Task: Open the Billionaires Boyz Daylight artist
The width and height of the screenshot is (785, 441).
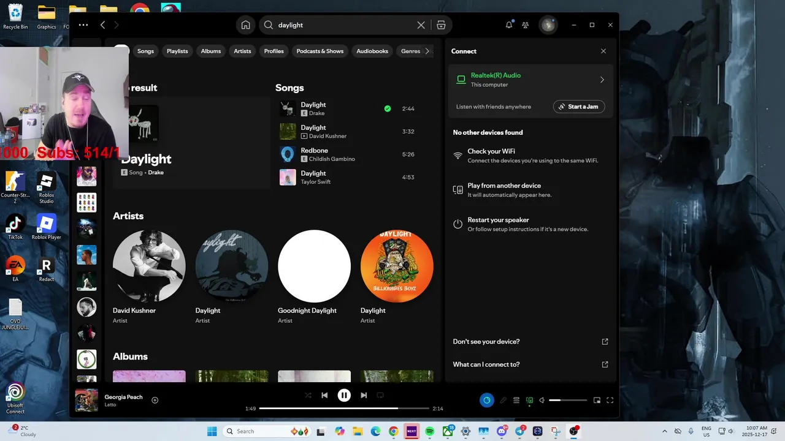Action: 397,266
